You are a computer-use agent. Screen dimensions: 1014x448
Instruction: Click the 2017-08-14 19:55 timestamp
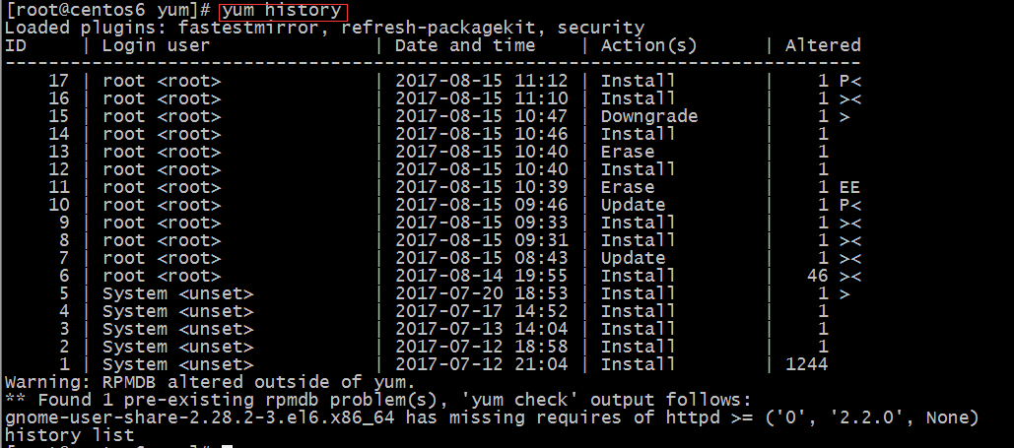click(482, 276)
